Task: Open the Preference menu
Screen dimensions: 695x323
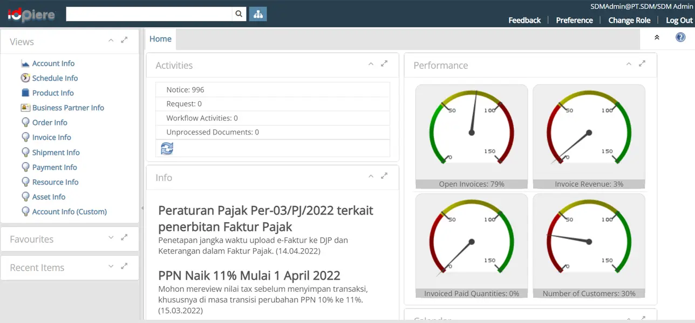Action: (x=574, y=20)
